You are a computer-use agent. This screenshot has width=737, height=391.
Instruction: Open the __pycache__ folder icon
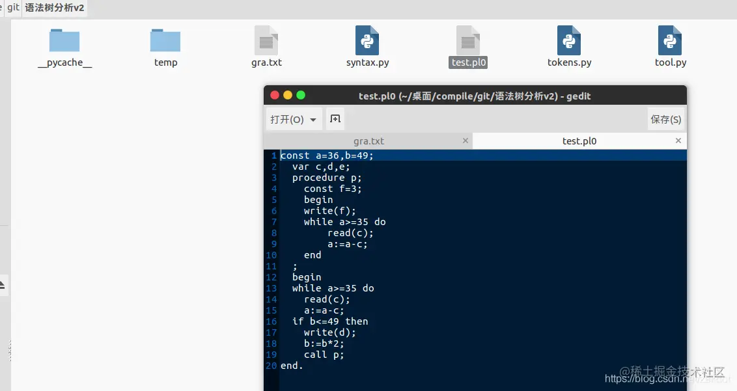[64, 41]
